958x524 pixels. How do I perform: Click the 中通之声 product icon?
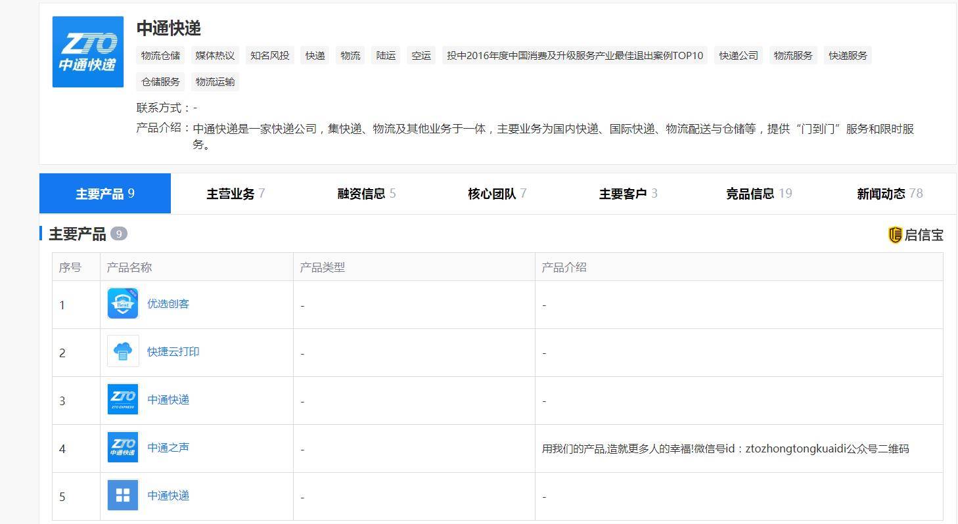click(x=123, y=447)
